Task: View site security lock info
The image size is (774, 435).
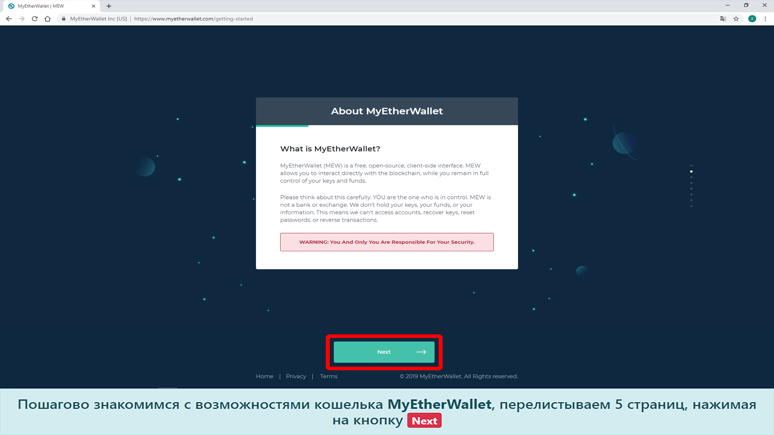Action: click(64, 19)
